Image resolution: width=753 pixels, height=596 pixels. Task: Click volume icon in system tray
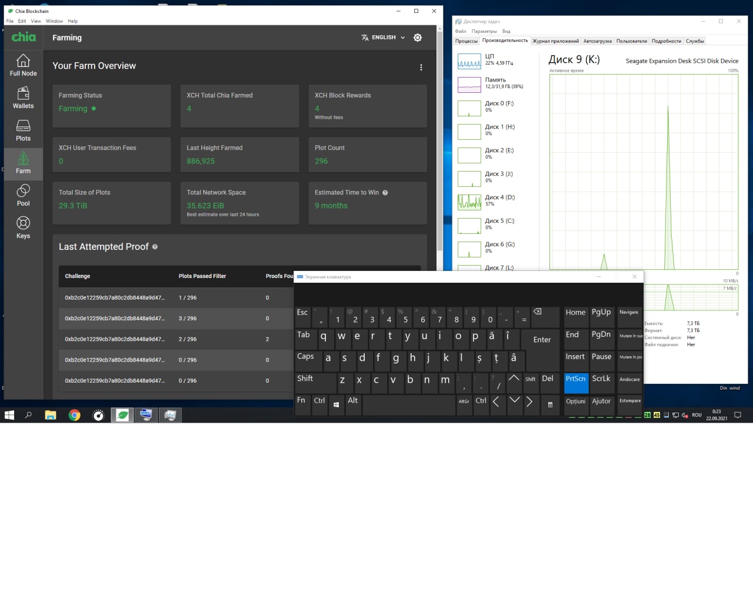[x=685, y=415]
